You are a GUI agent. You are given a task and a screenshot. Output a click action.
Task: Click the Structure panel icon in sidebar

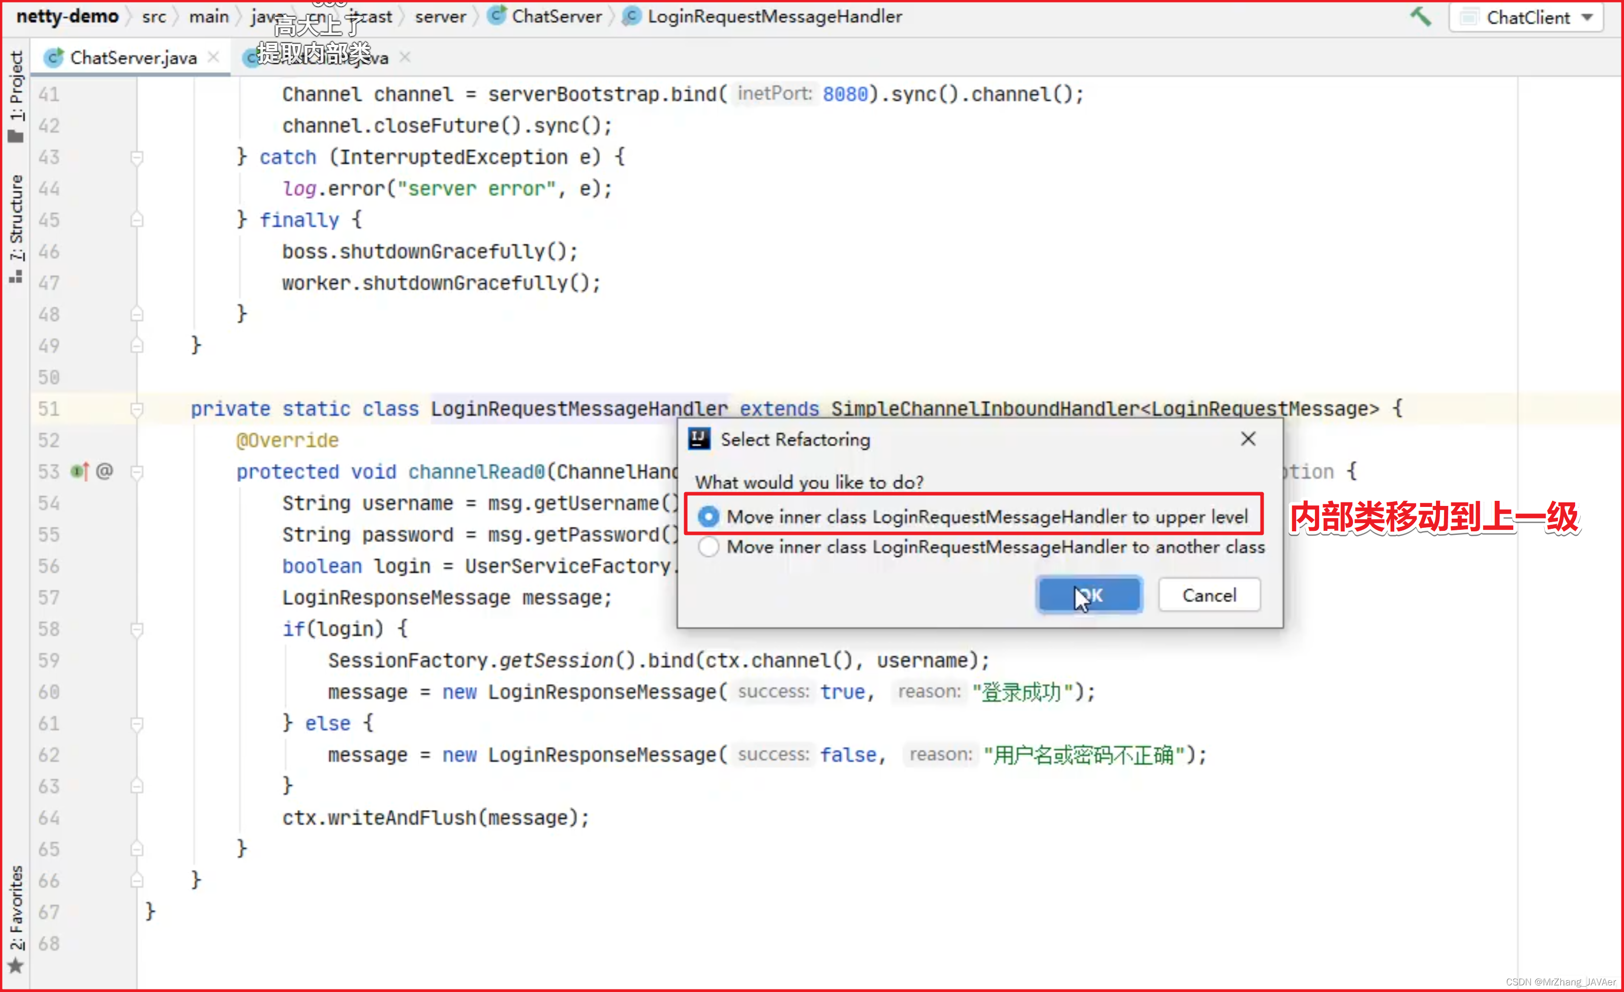click(16, 276)
